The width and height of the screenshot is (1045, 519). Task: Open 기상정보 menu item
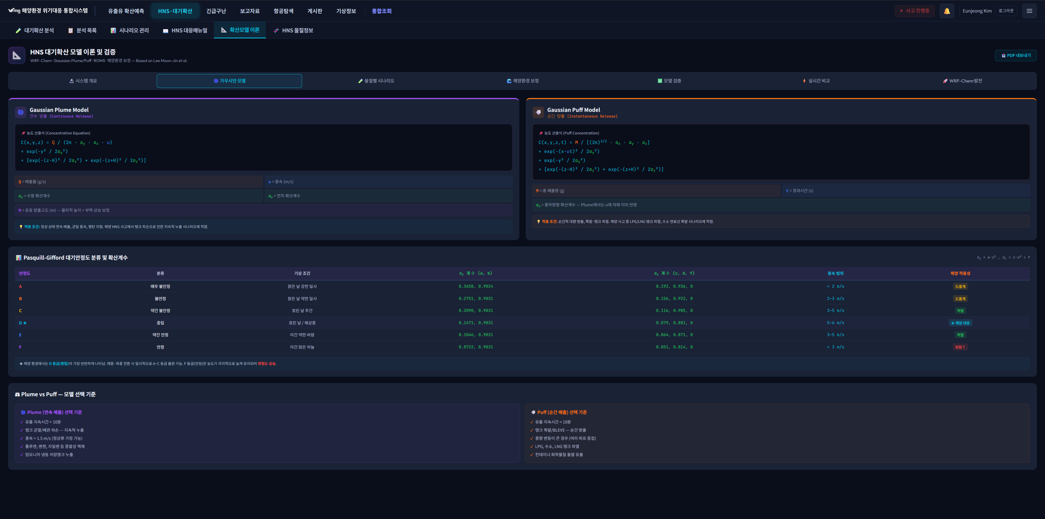pos(346,11)
